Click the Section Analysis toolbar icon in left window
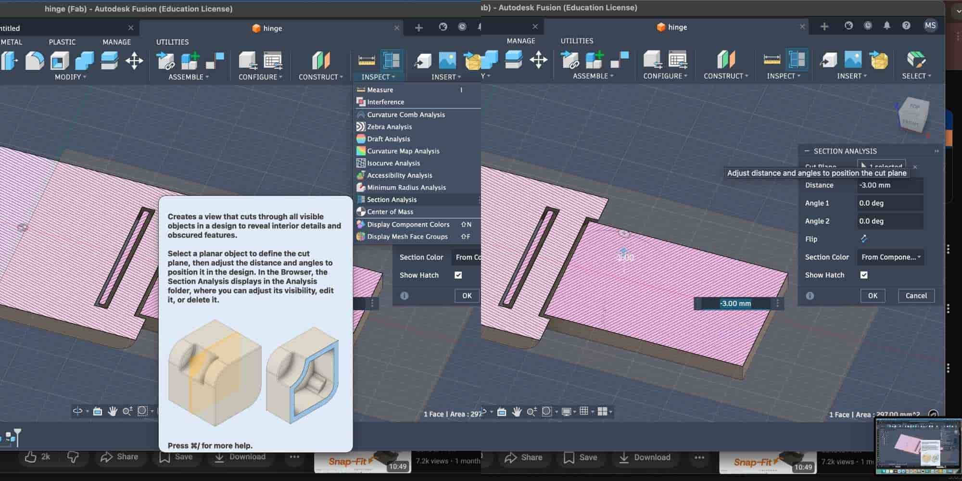Image resolution: width=962 pixels, height=481 pixels. click(392, 60)
